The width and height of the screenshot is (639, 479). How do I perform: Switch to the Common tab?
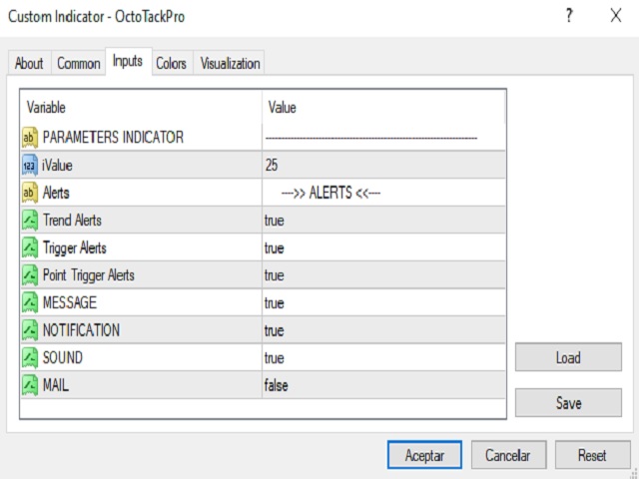click(x=79, y=63)
